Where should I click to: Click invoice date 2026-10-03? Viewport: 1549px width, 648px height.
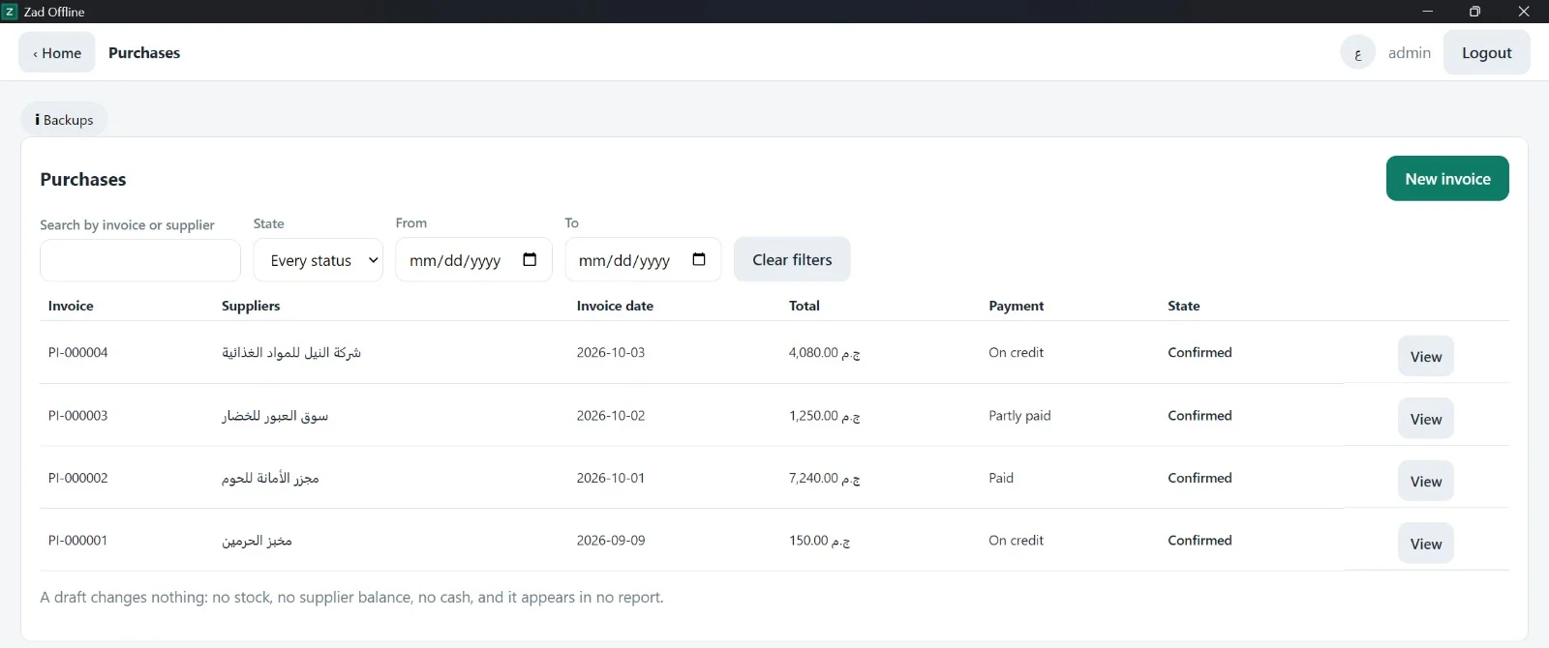point(611,352)
